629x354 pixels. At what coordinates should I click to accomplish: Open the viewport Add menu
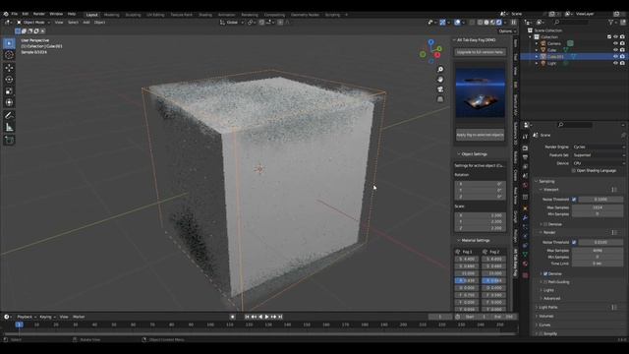click(86, 23)
